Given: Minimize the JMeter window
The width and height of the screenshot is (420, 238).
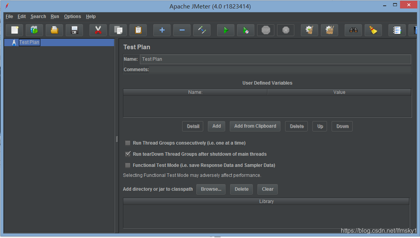Looking at the screenshot, I should point(385,5).
